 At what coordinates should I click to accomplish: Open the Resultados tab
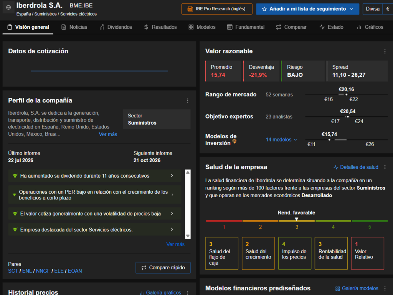pos(160,27)
